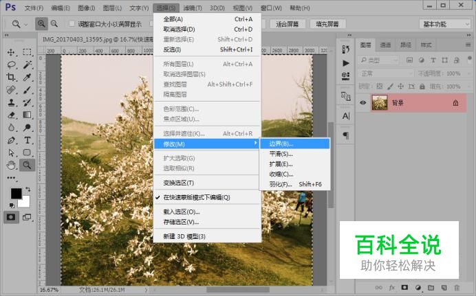Open the opacity 100% dropdown
Viewport: 476px width, 296px height.
click(x=468, y=73)
